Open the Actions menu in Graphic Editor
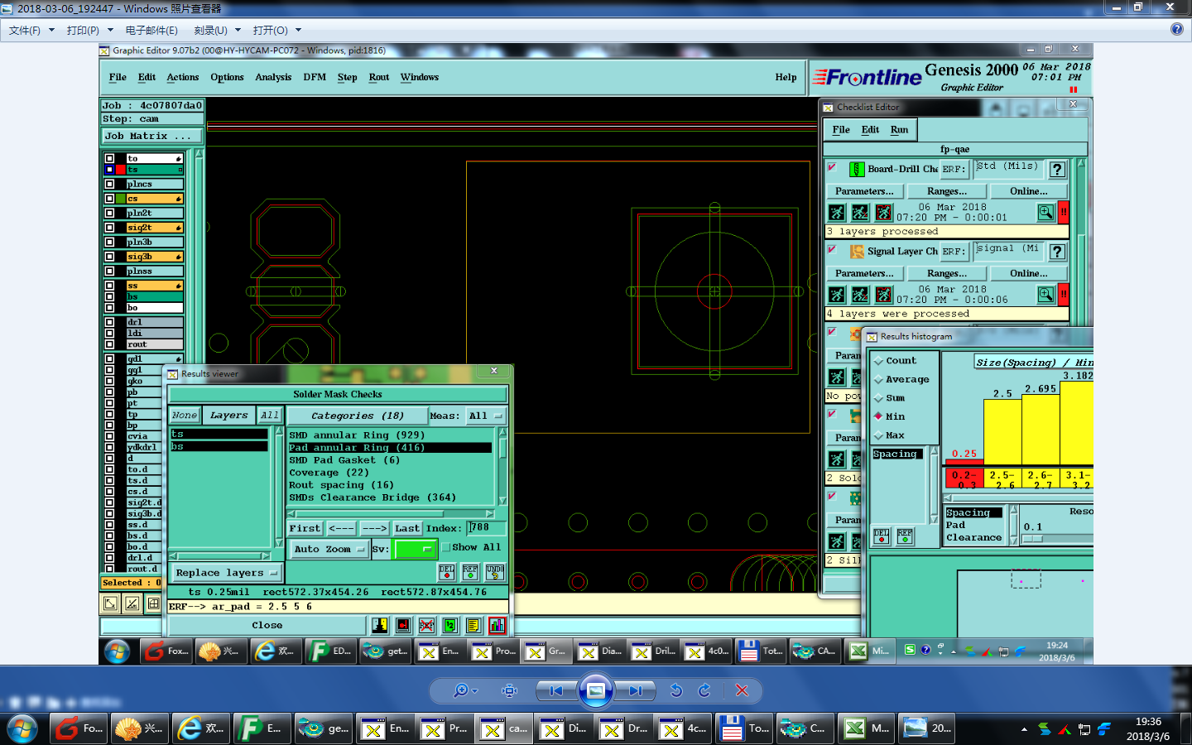 pyautogui.click(x=182, y=78)
